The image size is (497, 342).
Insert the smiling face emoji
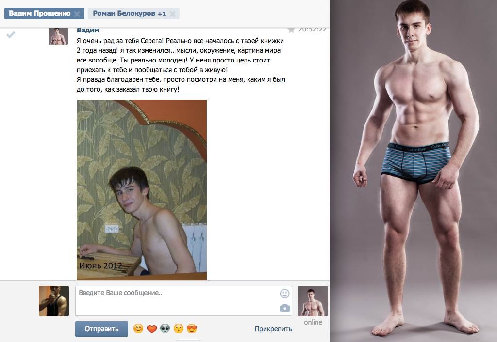click(x=138, y=329)
